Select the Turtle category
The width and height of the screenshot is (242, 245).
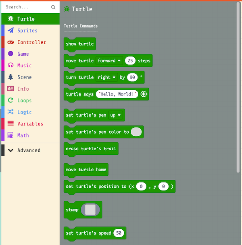click(x=31, y=19)
